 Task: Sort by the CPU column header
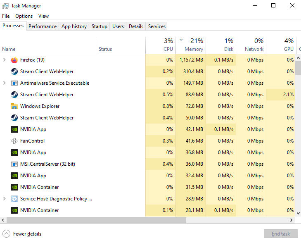161,45
